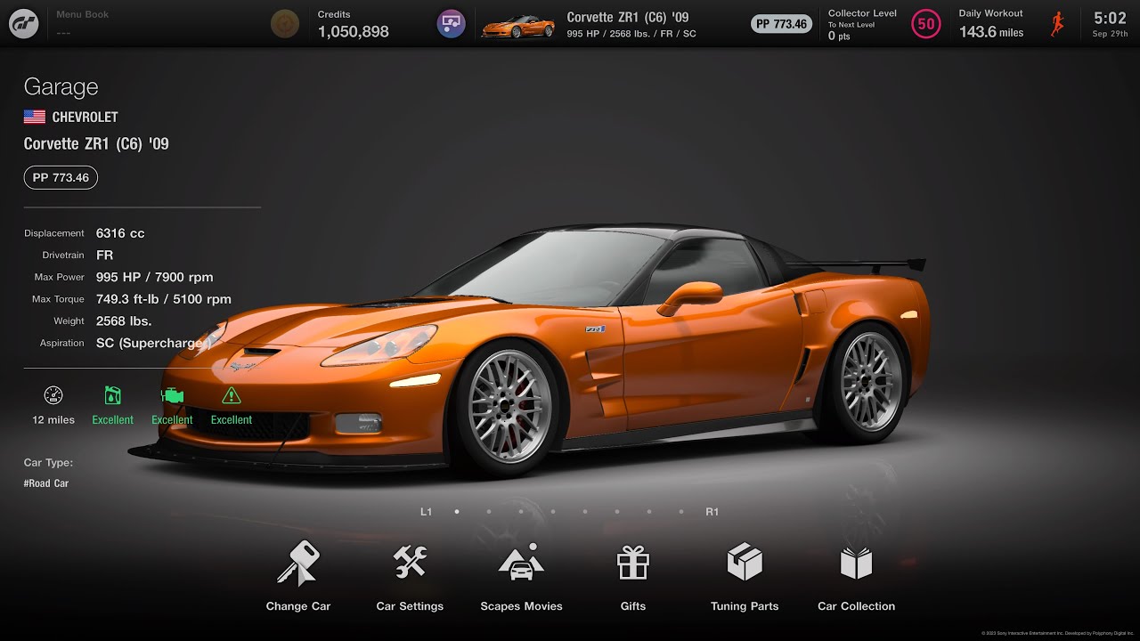
Task: Click the Max Power 995 HP value
Action: 155,277
